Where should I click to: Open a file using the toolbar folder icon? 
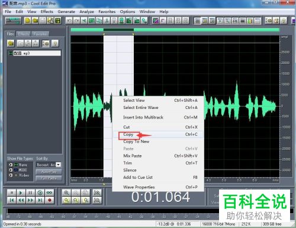[x=36, y=21]
